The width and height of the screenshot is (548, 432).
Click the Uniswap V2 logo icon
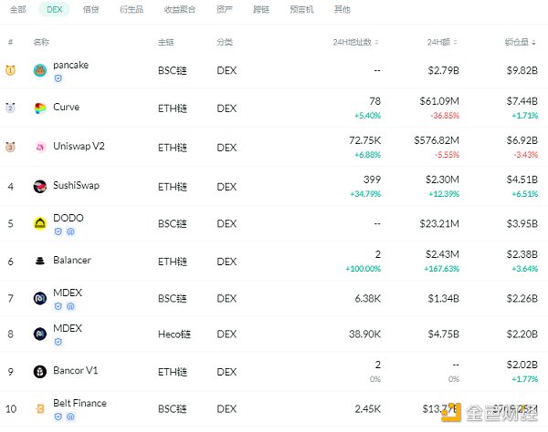pos(40,147)
